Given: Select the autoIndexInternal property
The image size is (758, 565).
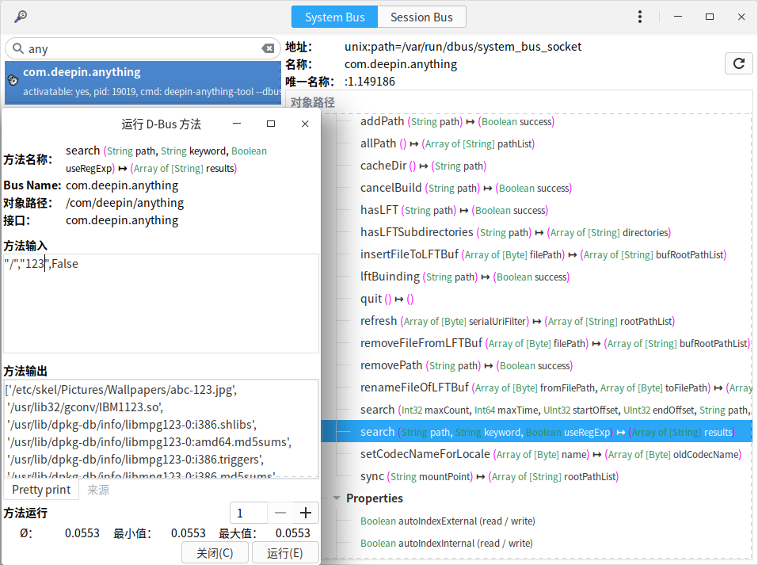Looking at the screenshot, I should tap(446, 544).
